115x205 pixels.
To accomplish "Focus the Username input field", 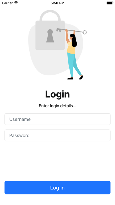I will point(58,119).
